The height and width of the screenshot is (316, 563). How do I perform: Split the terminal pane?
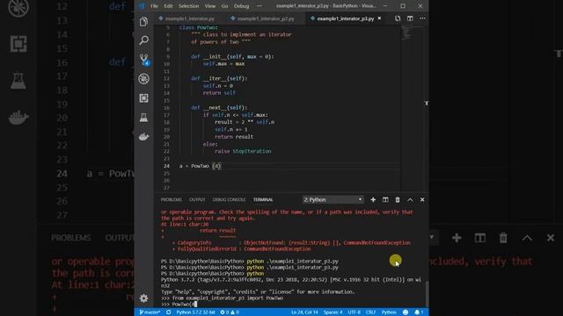coord(385,199)
